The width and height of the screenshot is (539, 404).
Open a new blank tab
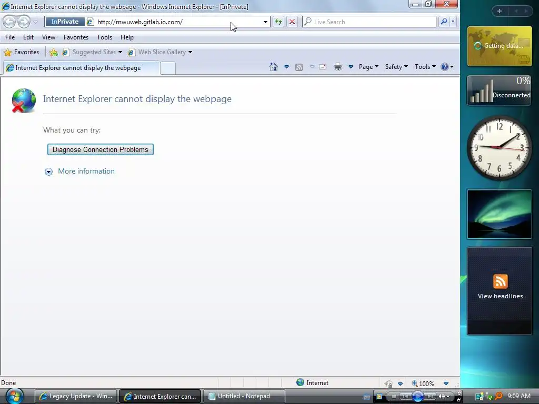(168, 68)
